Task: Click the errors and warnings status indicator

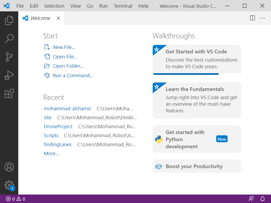Action: (16, 199)
